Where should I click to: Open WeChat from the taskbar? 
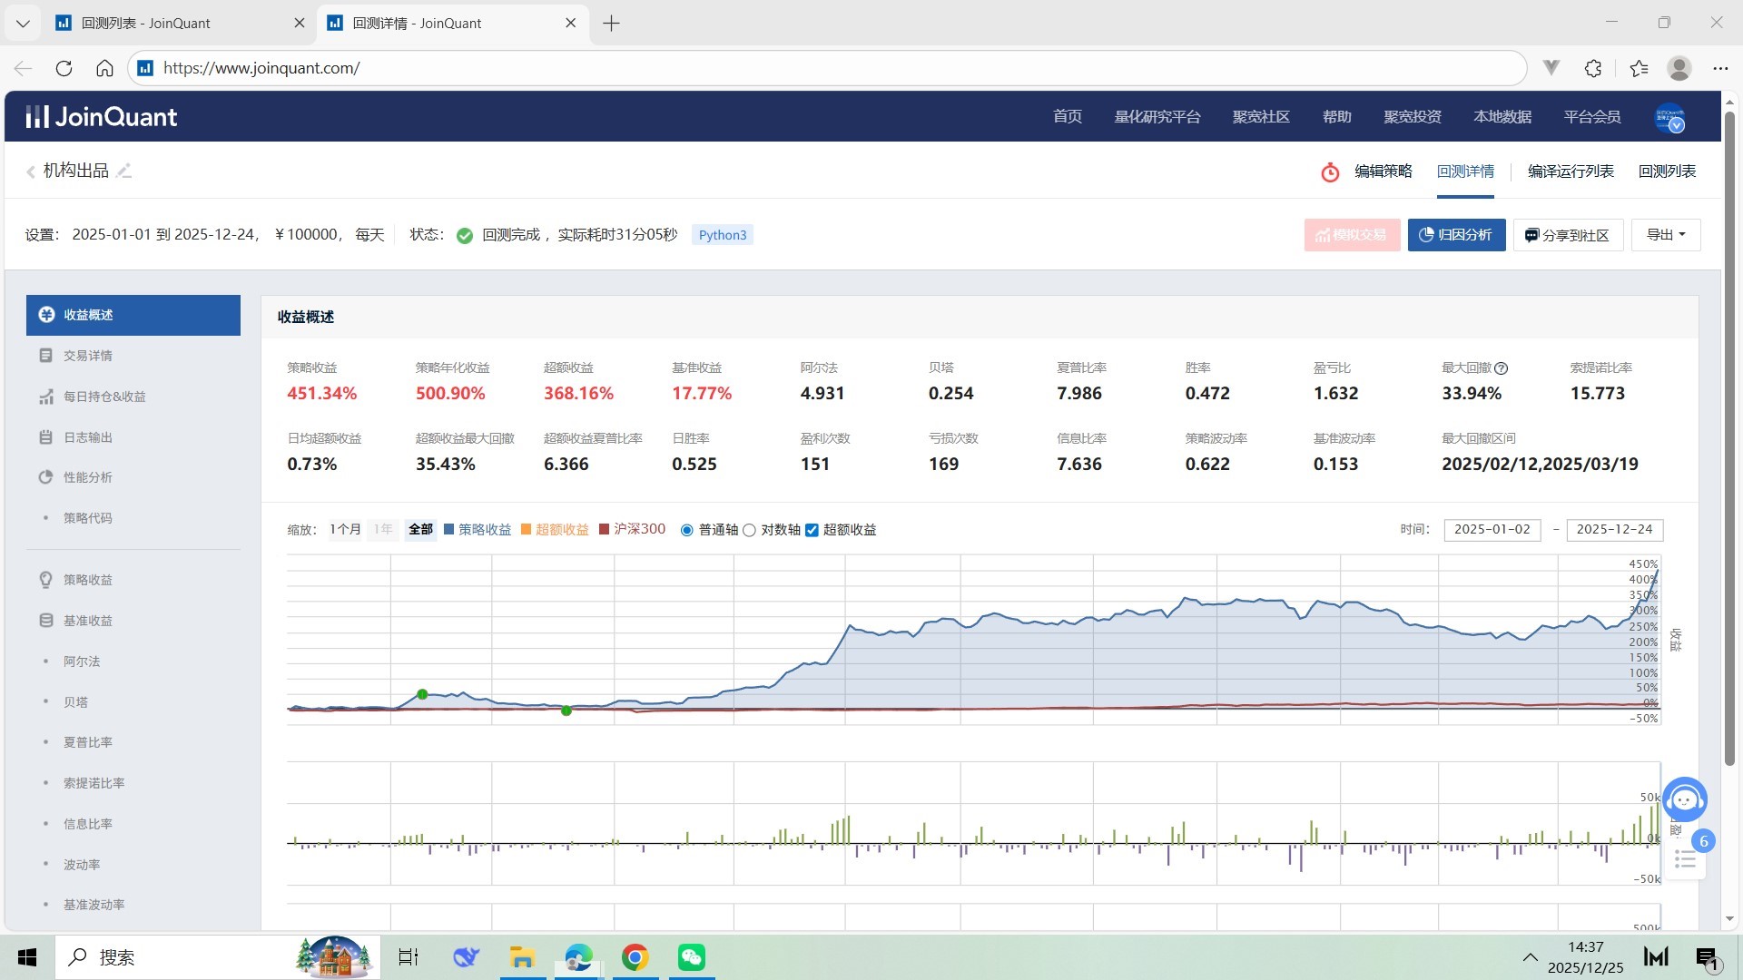click(691, 957)
